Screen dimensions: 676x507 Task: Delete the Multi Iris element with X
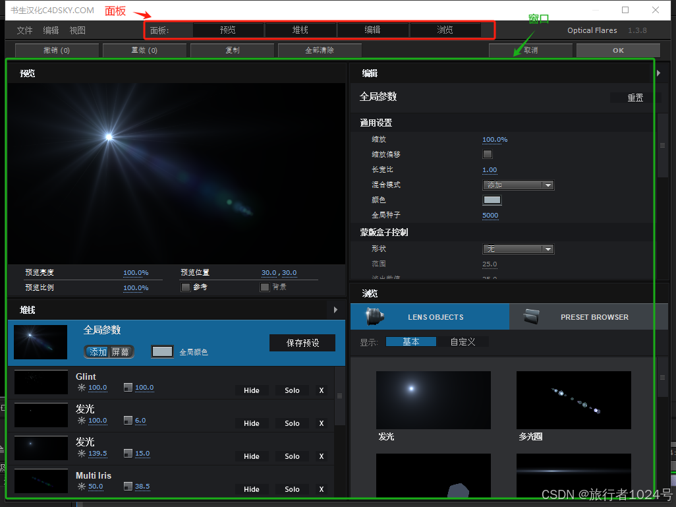321,489
